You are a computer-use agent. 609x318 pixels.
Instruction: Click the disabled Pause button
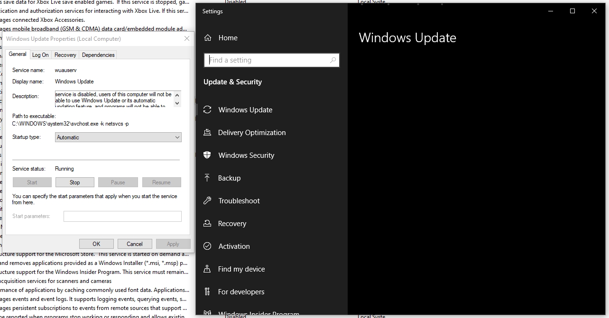point(118,182)
